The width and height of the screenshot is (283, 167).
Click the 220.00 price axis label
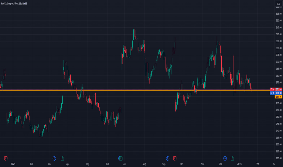(x=279, y=158)
